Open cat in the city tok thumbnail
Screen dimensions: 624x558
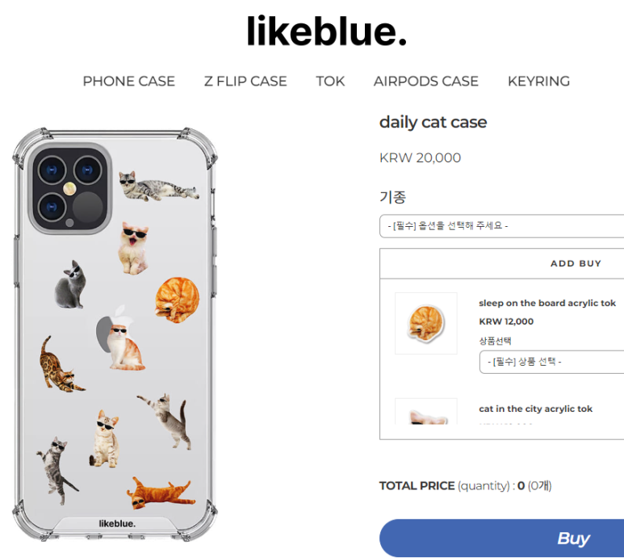(x=425, y=411)
